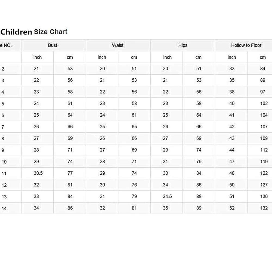This screenshot has width=272, height=272.
Task: Select the Waist column header
Action: tap(118, 45)
